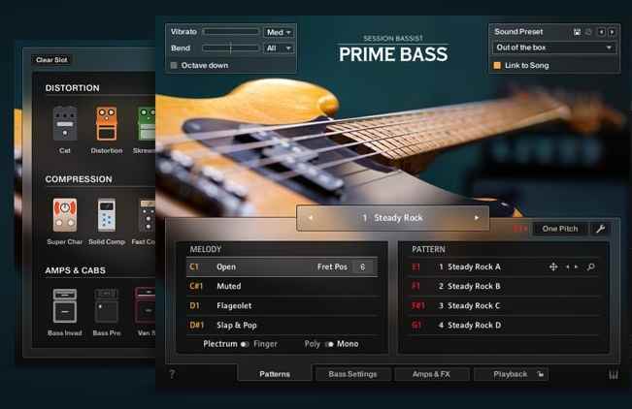Image resolution: width=632 pixels, height=409 pixels.
Task: Pick the Van amp icon
Action: [x=146, y=306]
